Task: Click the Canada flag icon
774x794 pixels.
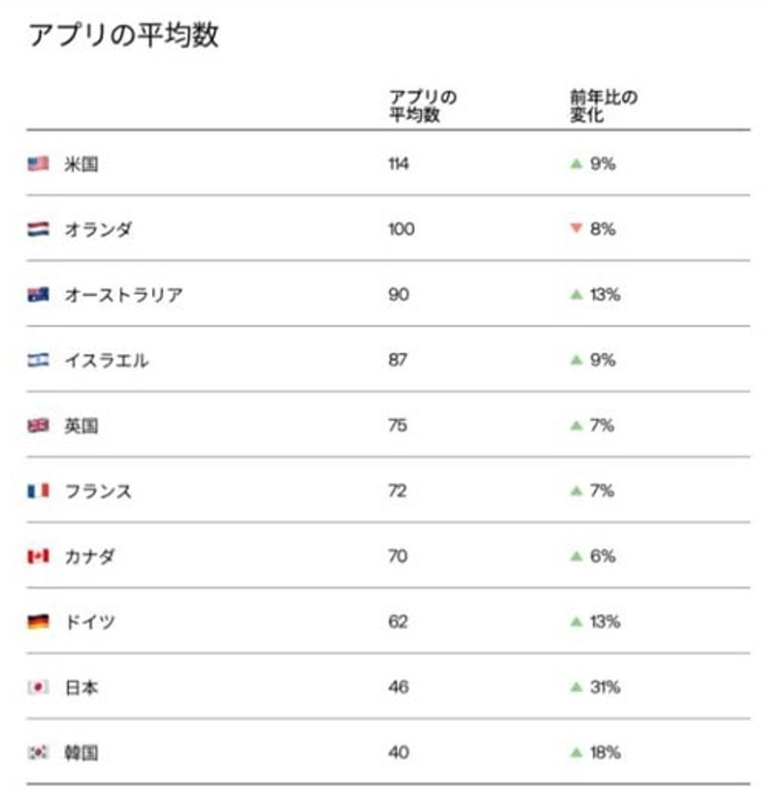Action: pyautogui.click(x=38, y=556)
